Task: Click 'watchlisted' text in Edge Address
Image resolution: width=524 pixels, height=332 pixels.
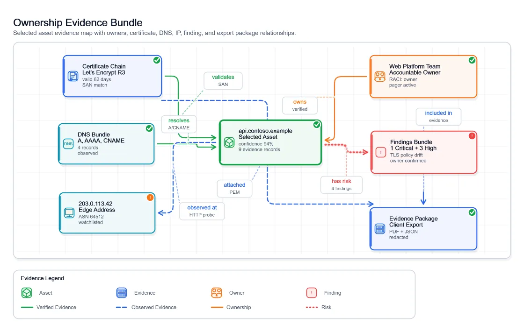Action: tap(91, 222)
